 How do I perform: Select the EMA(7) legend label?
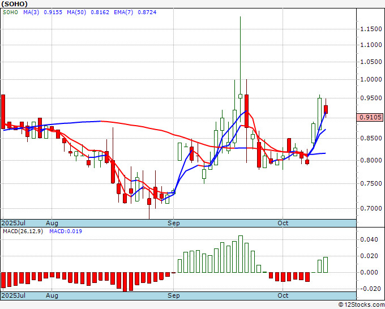[x=123, y=12]
